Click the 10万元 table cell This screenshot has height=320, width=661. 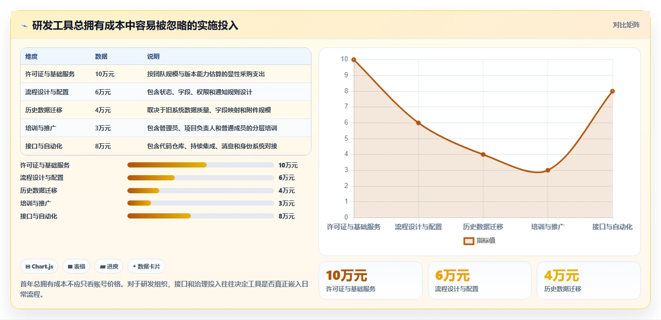pyautogui.click(x=105, y=74)
